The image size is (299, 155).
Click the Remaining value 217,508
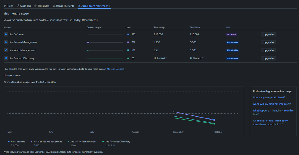pyautogui.click(x=158, y=34)
